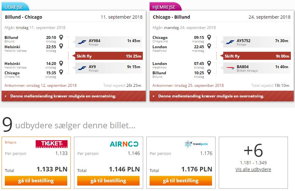Open the Vis alle udbydere link
Viewport: 295px width, 191px height.
[253, 169]
